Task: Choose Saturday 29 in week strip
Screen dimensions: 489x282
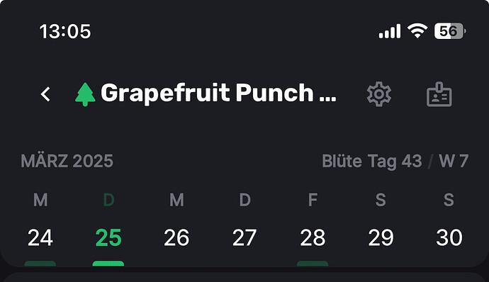Action: click(x=381, y=237)
